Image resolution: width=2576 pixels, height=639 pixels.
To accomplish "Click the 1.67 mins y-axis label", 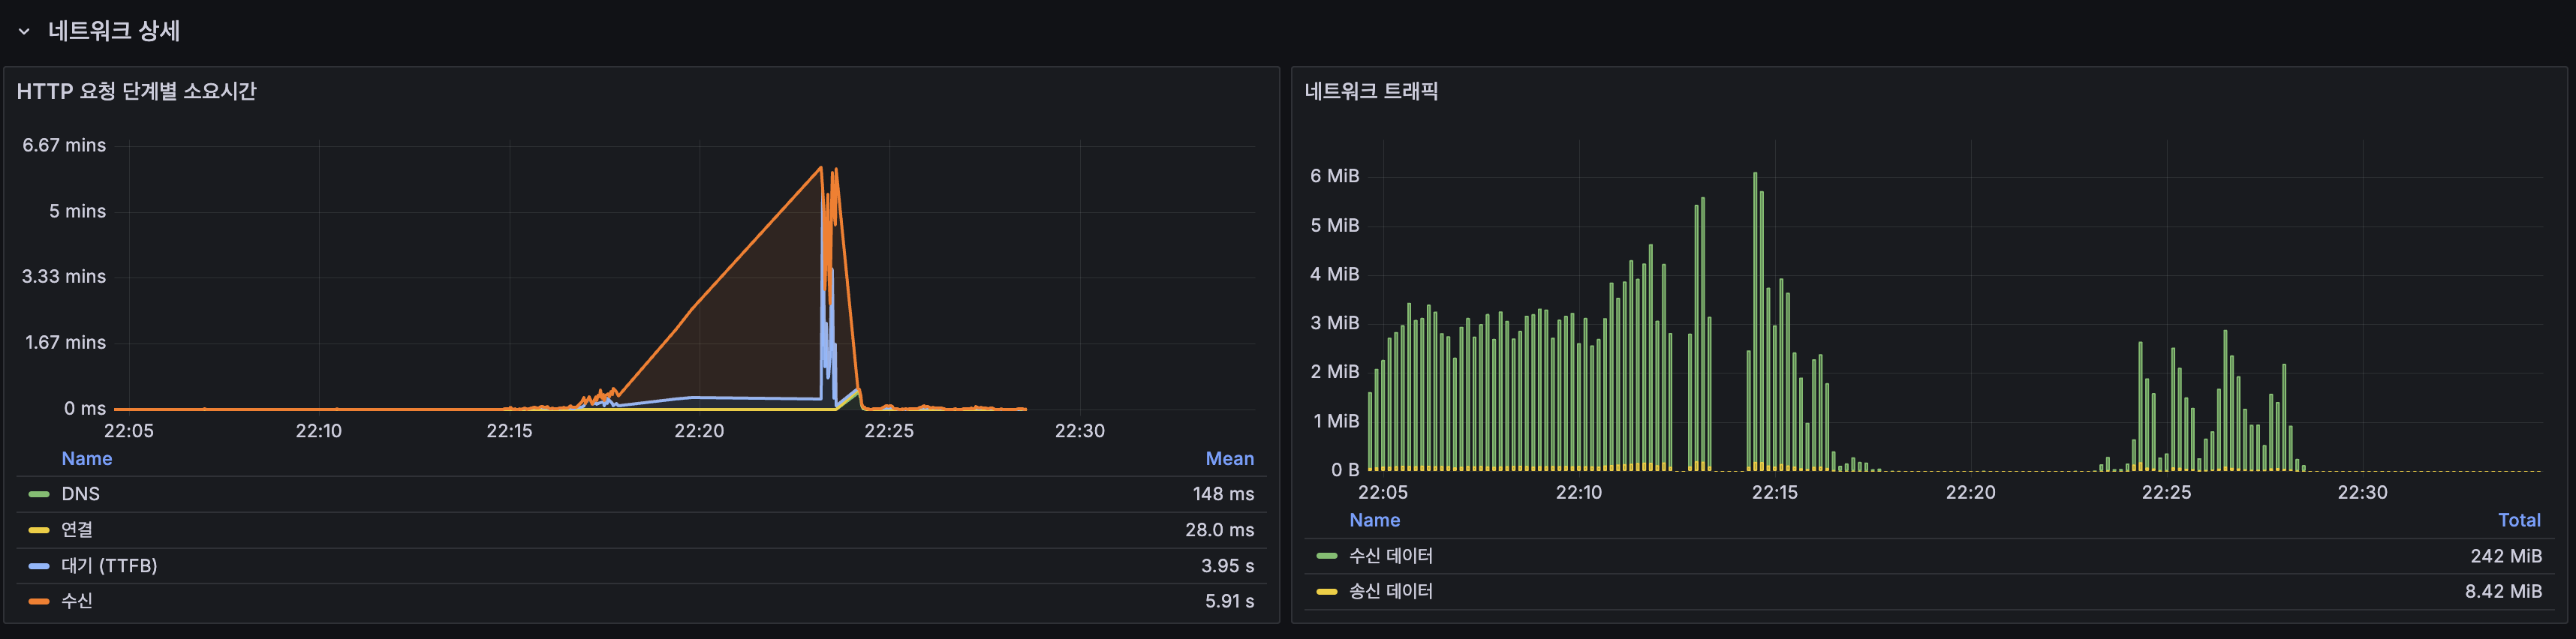I will [65, 343].
